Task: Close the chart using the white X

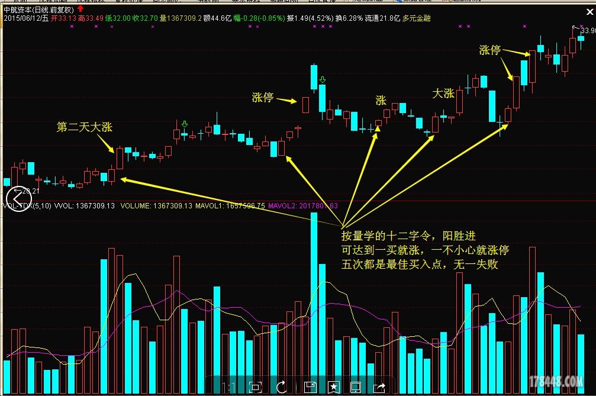Action: [589, 11]
